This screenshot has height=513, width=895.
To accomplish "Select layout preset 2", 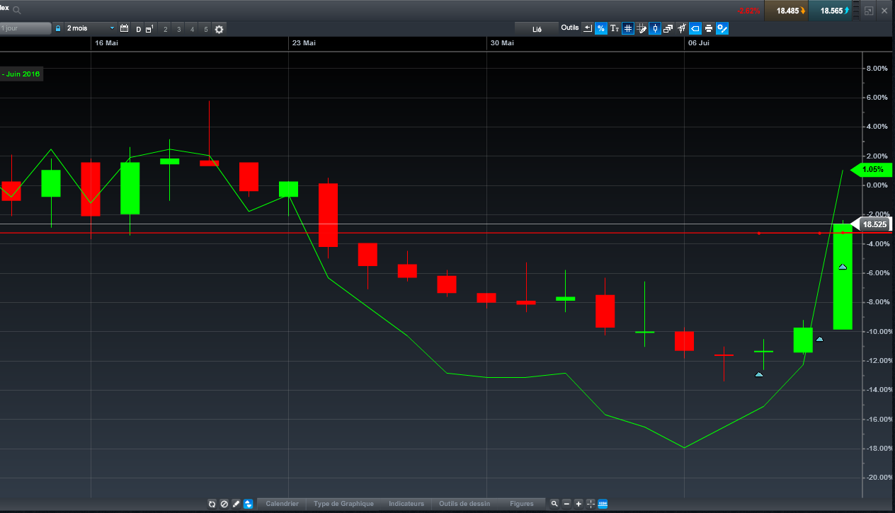I will pos(166,29).
